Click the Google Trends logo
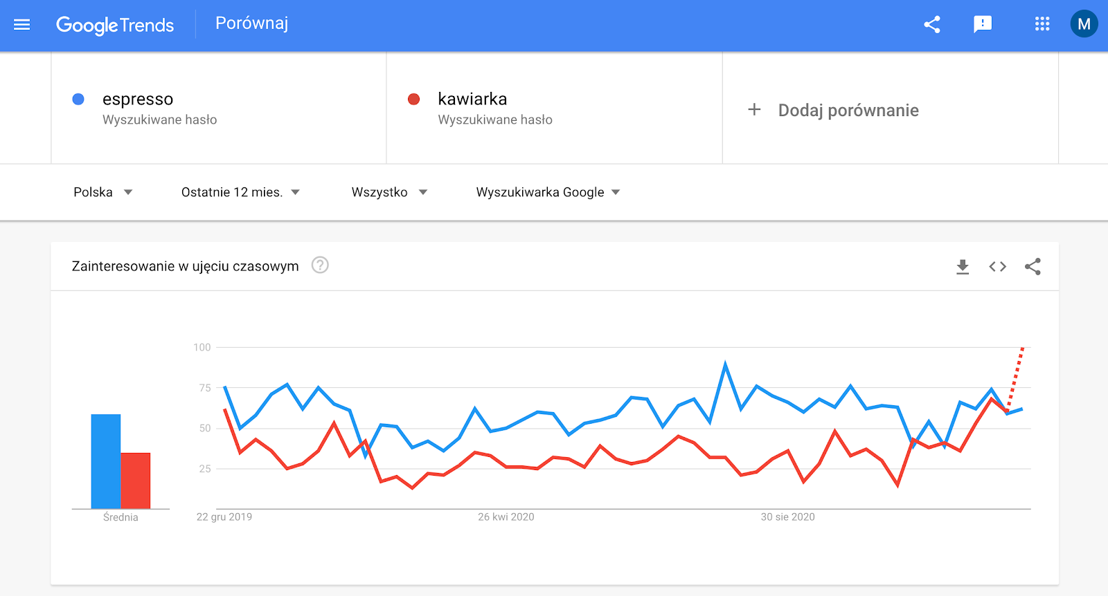 point(116,25)
